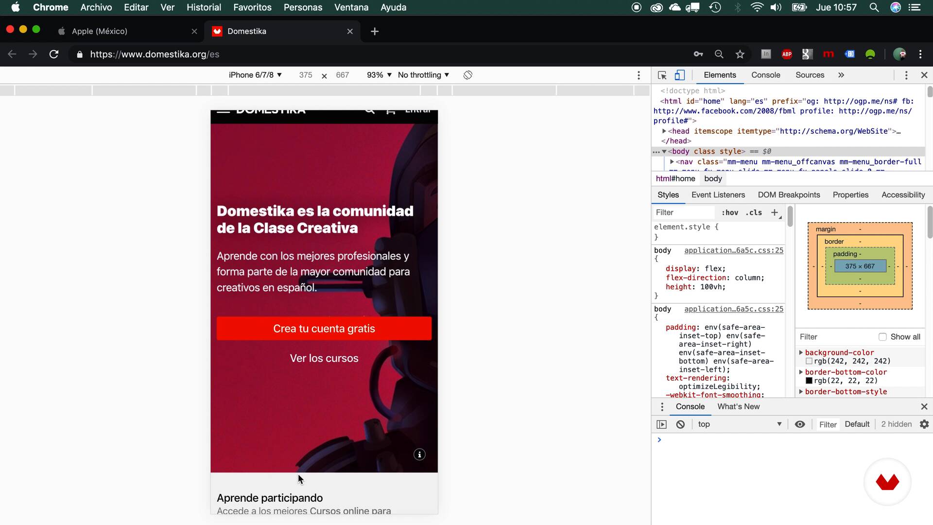Switch to the Apple (México) browser tab
The width and height of the screenshot is (933, 525).
tap(127, 31)
